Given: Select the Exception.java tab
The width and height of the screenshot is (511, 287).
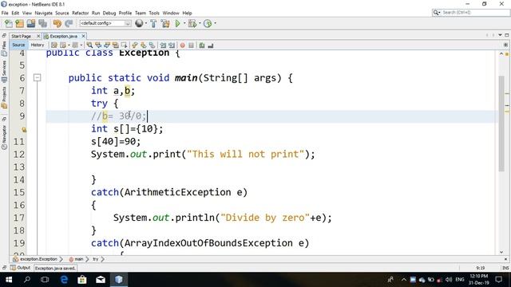Looking at the screenshot, I should tap(64, 36).
